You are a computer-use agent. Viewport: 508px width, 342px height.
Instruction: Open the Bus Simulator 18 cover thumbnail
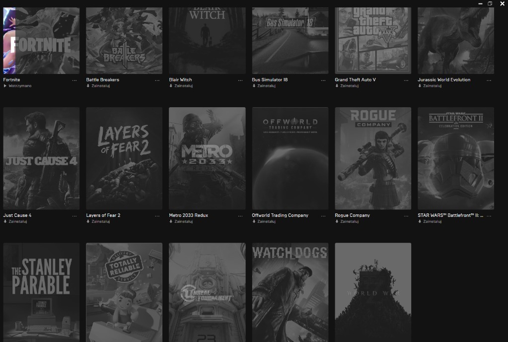(290, 41)
